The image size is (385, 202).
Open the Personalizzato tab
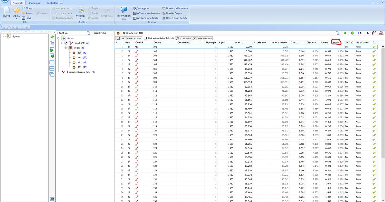[x=203, y=38]
